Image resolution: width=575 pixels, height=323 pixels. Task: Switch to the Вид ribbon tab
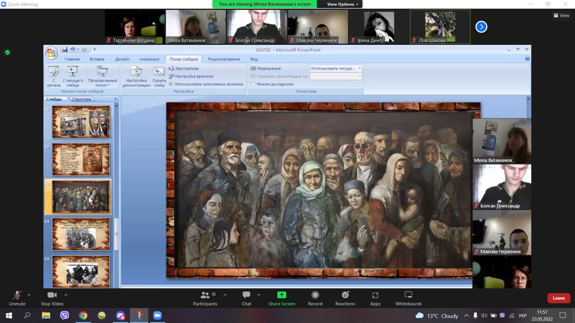[x=254, y=59]
